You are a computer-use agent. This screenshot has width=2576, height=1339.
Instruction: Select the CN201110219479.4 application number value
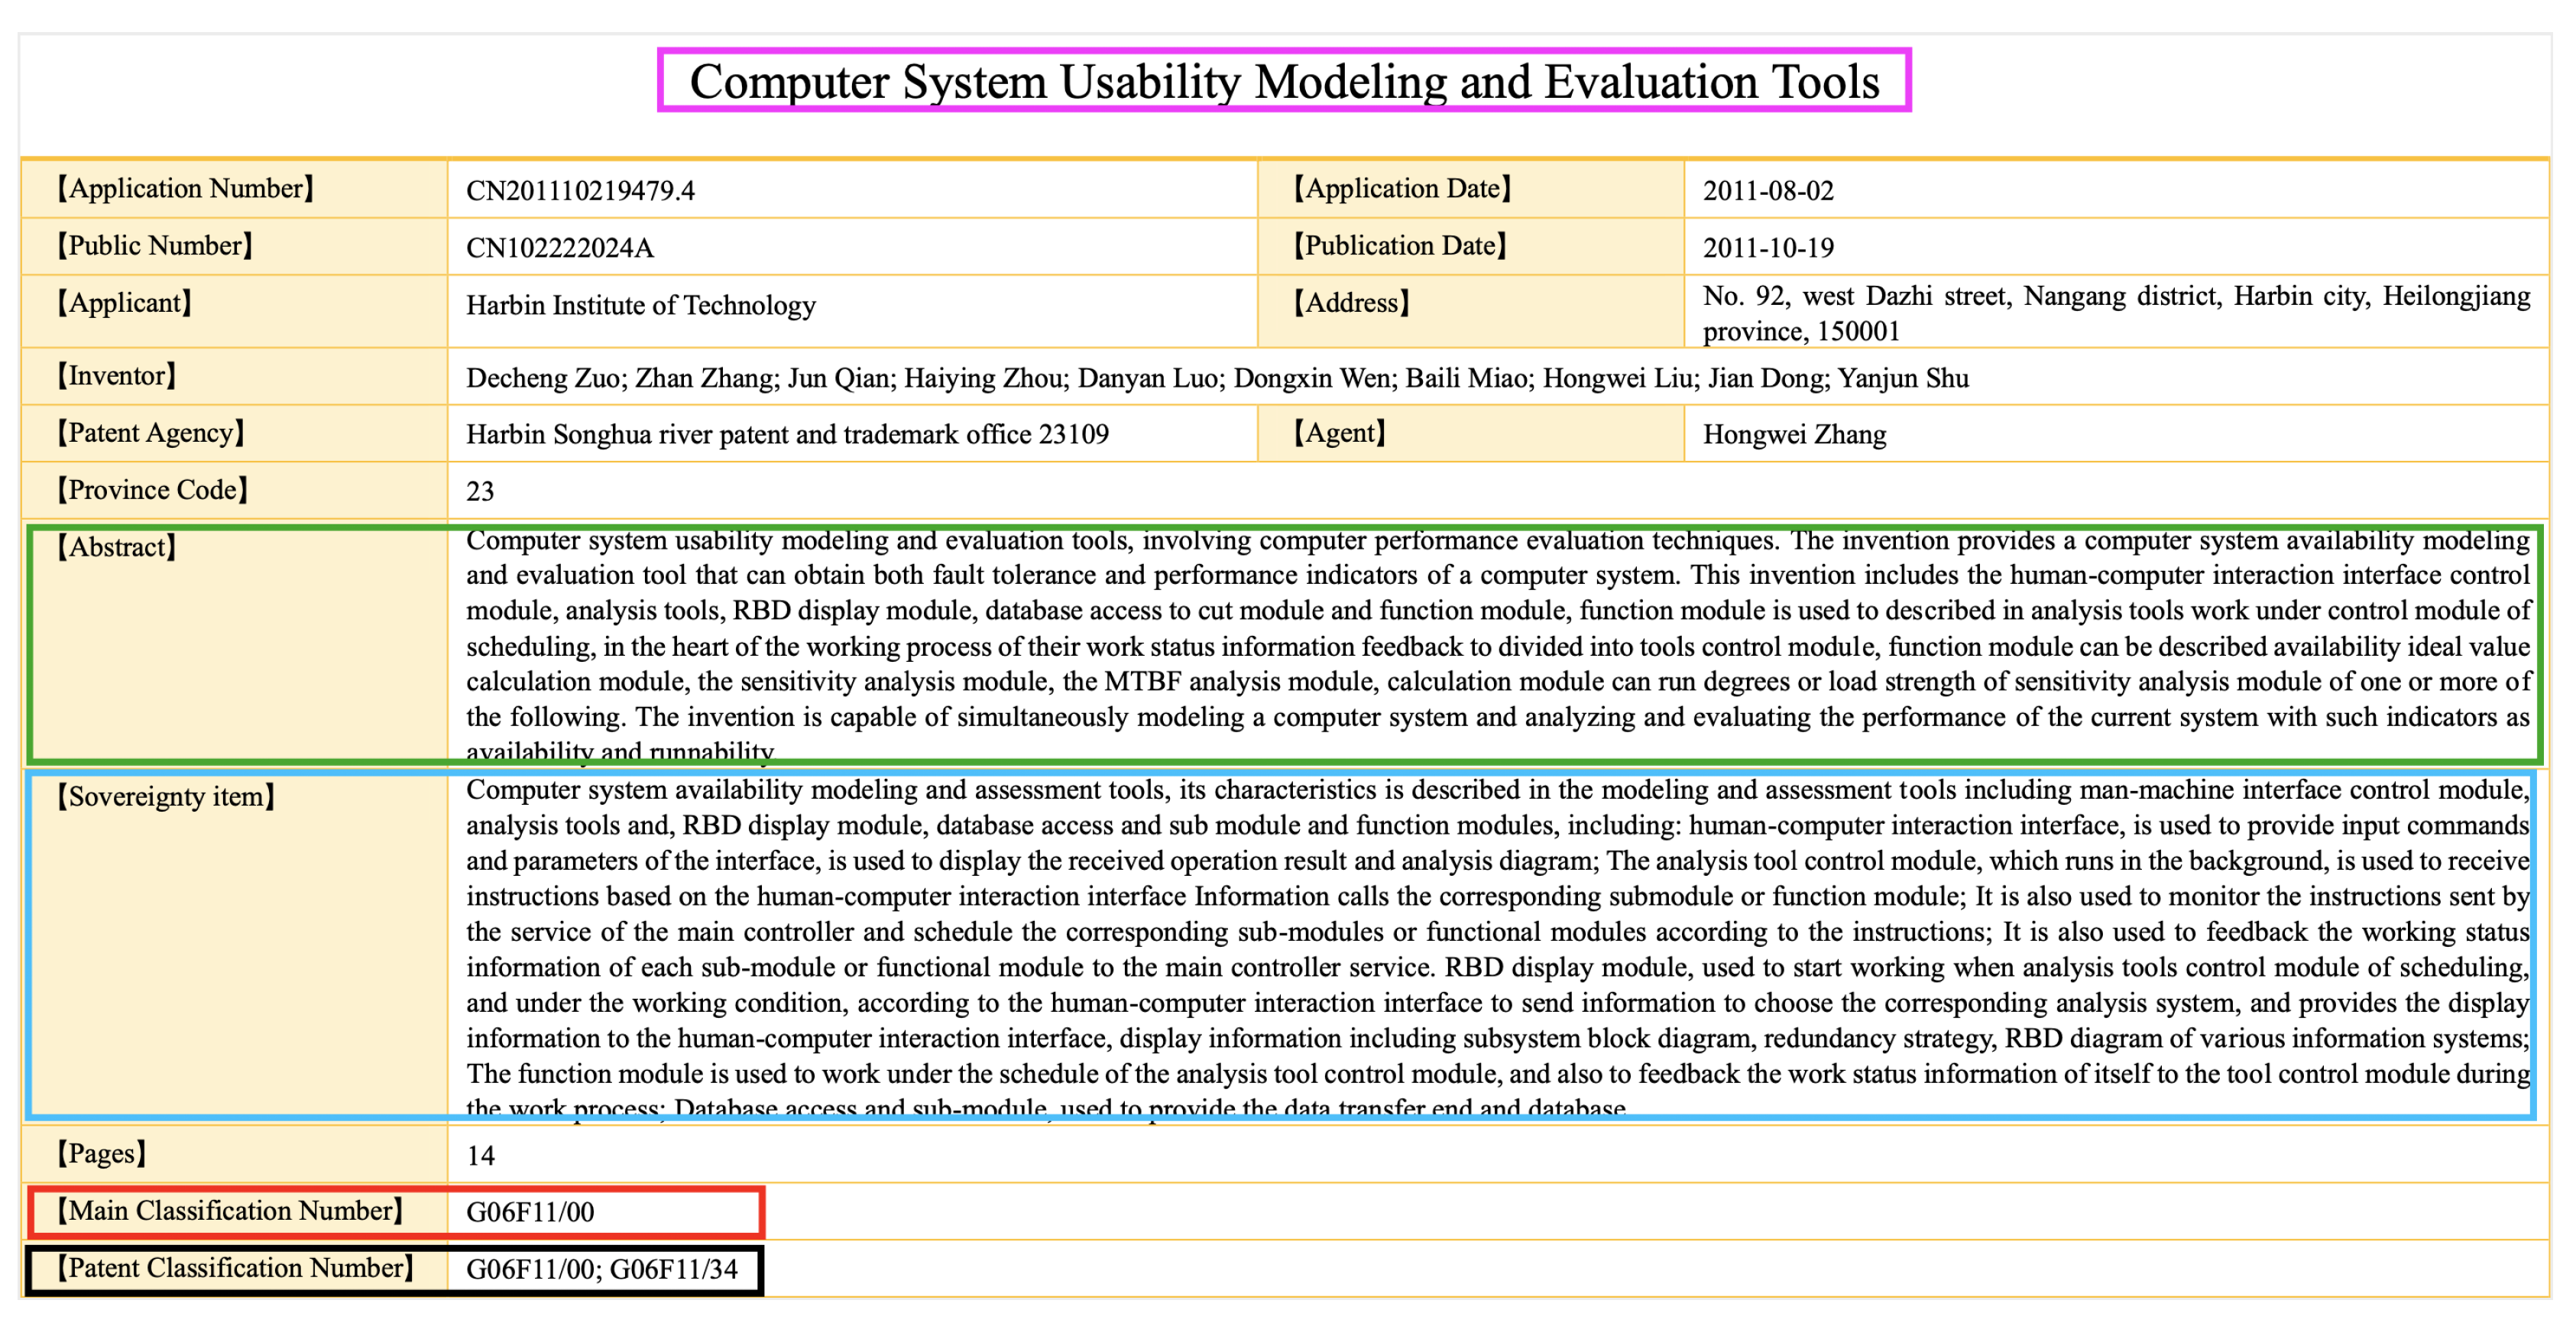[580, 191]
